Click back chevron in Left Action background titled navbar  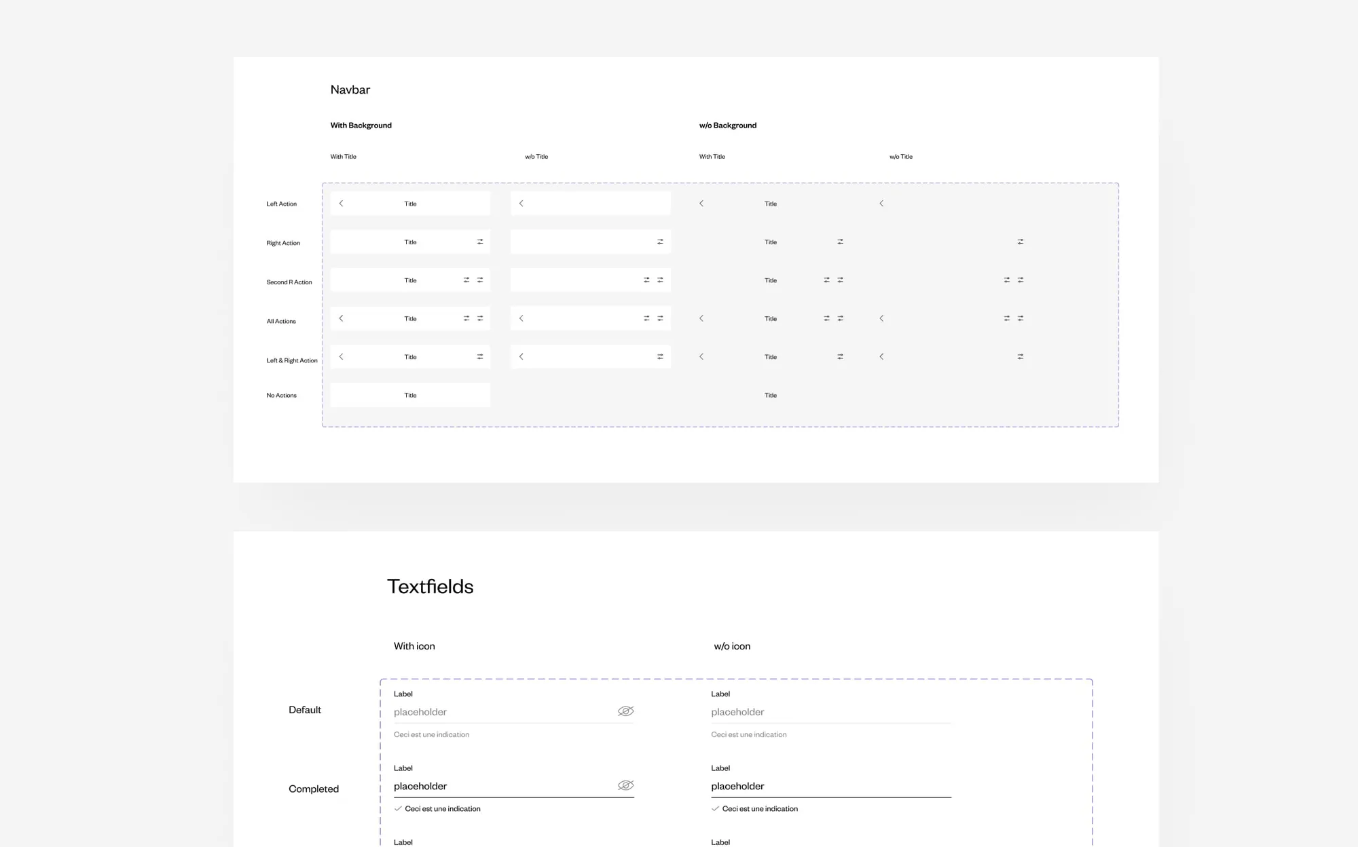coord(341,204)
